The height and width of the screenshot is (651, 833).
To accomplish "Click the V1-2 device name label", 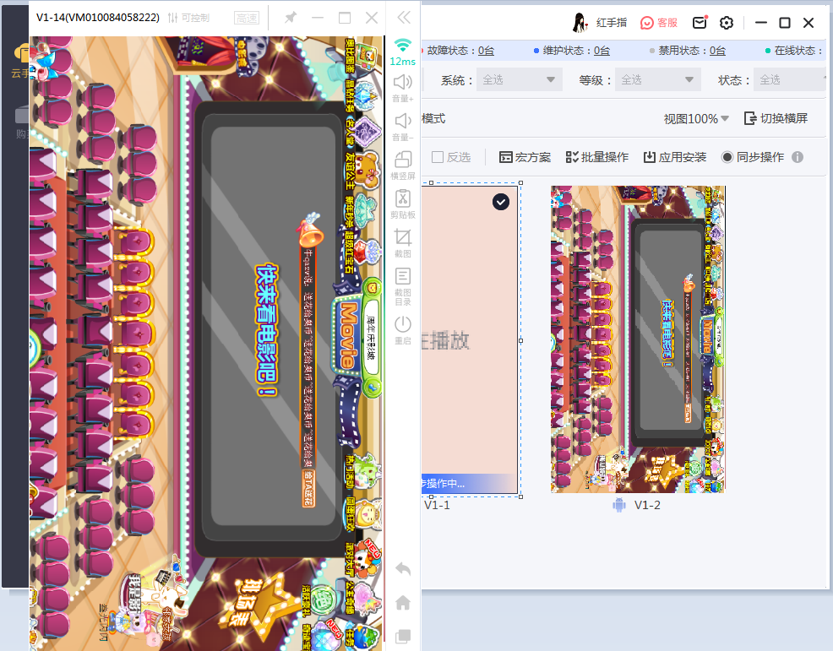I will (x=647, y=505).
